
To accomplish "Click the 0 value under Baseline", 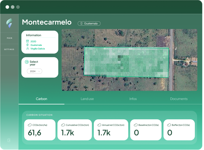I will (x=137, y=133).
